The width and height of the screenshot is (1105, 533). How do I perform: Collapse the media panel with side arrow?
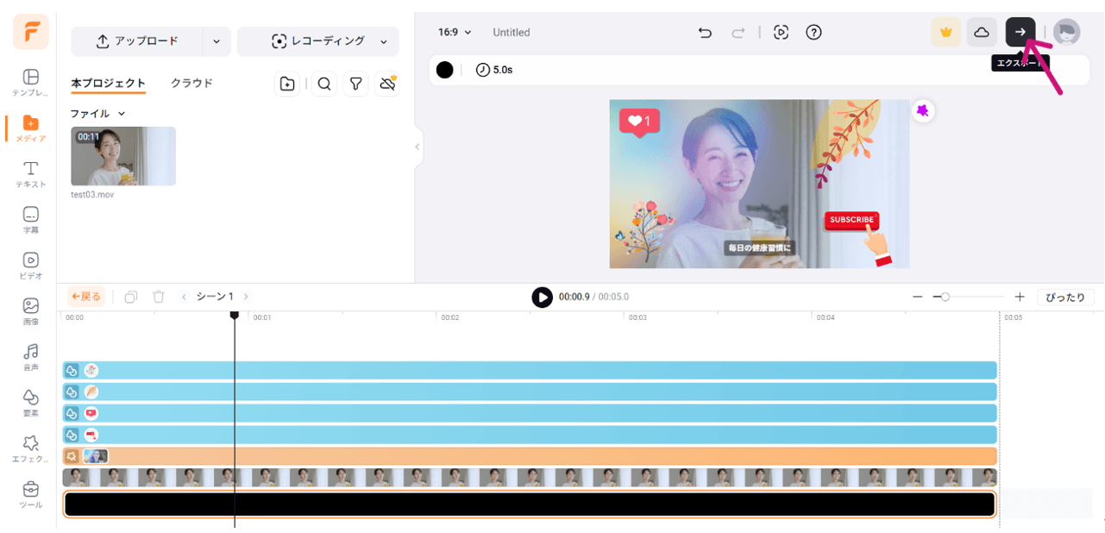coord(418,147)
